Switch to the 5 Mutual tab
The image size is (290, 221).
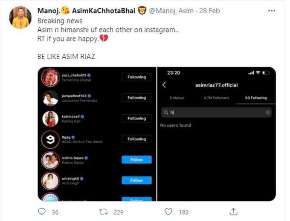177,98
